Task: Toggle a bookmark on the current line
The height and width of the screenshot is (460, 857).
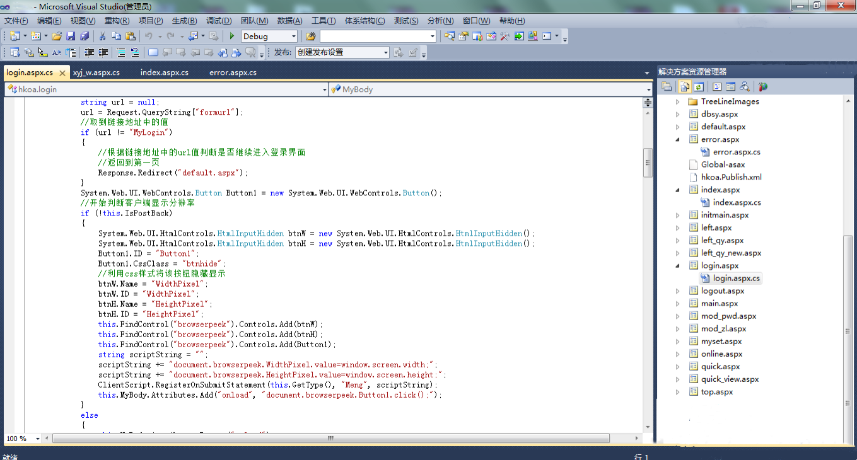Action: pos(153,52)
